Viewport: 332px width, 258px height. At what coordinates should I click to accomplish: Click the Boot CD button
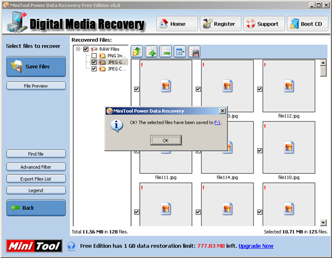coord(307,24)
